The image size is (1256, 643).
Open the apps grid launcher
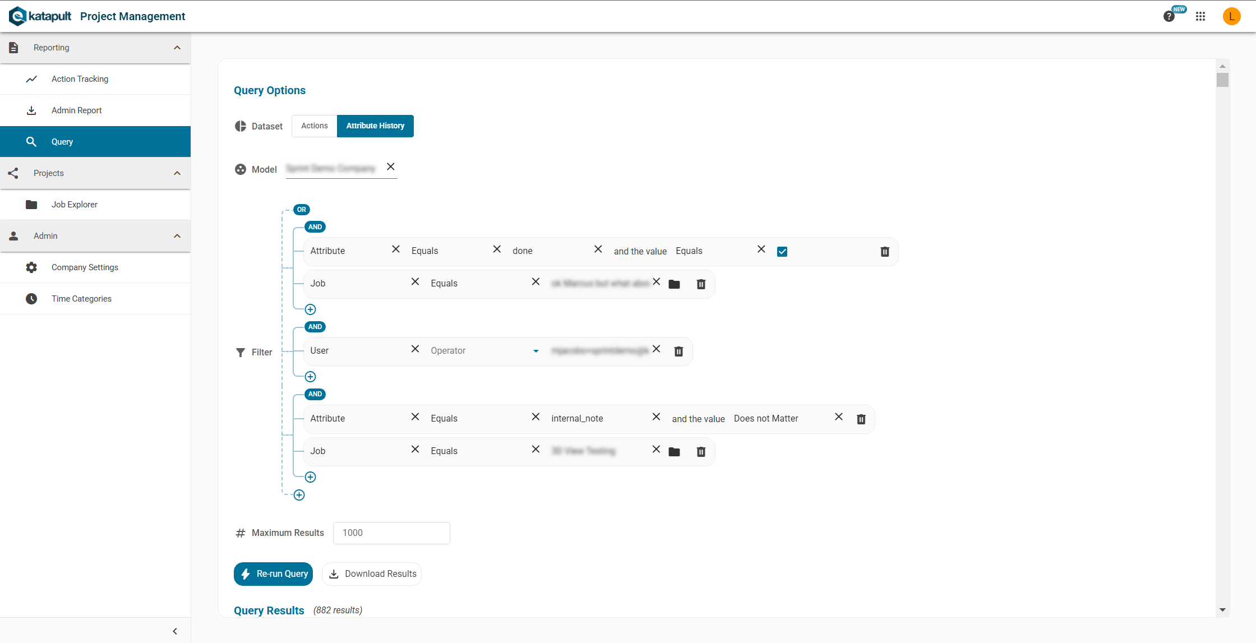pyautogui.click(x=1200, y=16)
